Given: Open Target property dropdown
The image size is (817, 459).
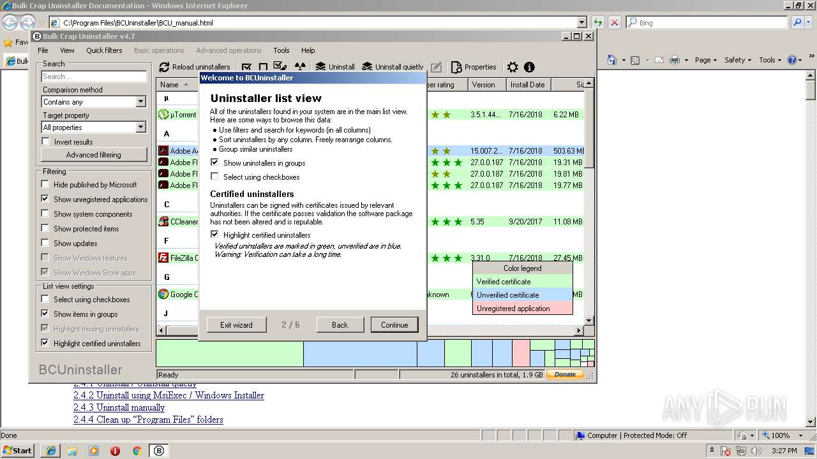Looking at the screenshot, I should point(141,127).
